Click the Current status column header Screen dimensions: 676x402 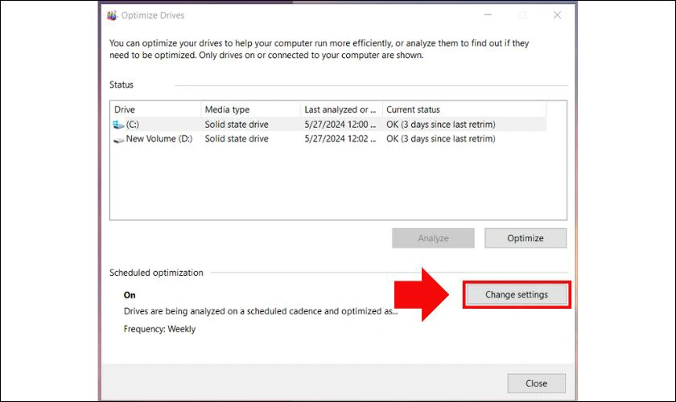click(x=464, y=109)
